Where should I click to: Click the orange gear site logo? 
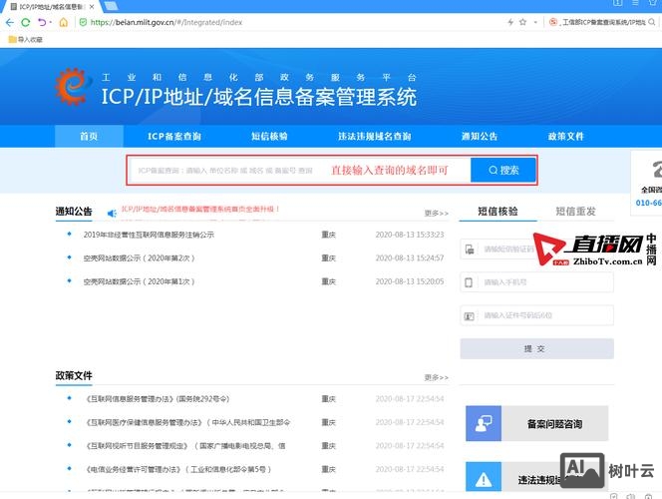(73, 86)
